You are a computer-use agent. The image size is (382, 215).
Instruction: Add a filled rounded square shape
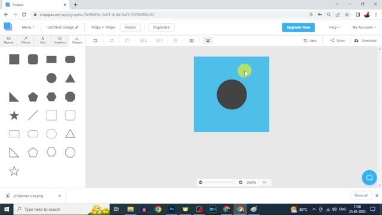click(33, 60)
